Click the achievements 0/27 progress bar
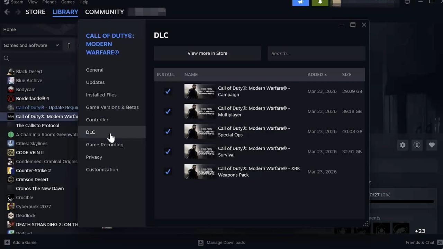Image resolution: width=443 pixels, height=249 pixels. click(401, 201)
